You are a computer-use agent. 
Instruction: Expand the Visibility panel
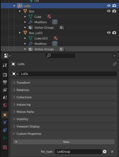tap(64, 119)
